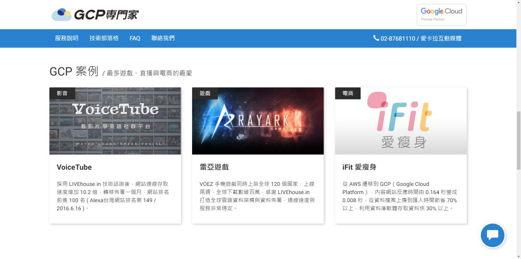The image size is (521, 259).
Task: Open the 服務說明 menu item
Action: click(x=67, y=38)
